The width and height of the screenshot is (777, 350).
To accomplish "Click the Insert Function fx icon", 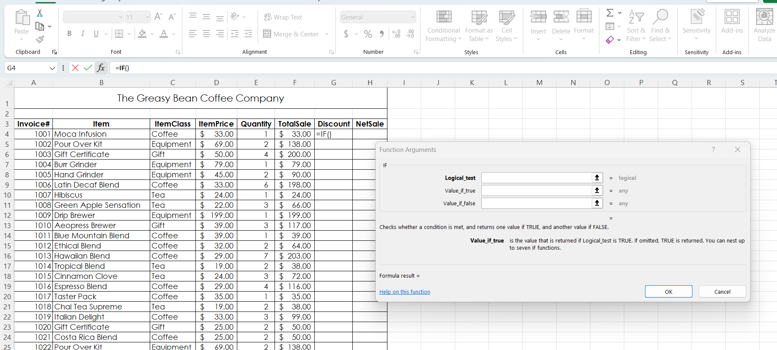I will tap(101, 68).
